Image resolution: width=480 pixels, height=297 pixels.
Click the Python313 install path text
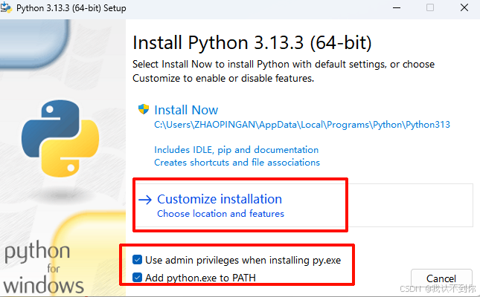(302, 125)
